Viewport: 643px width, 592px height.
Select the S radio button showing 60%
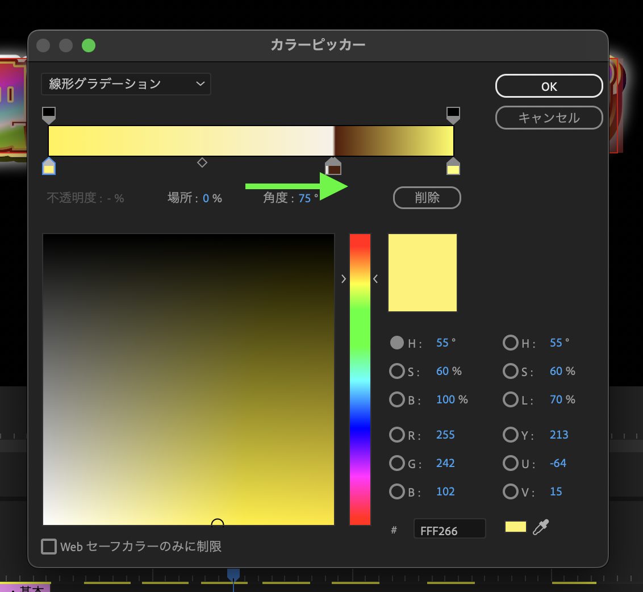pos(397,371)
